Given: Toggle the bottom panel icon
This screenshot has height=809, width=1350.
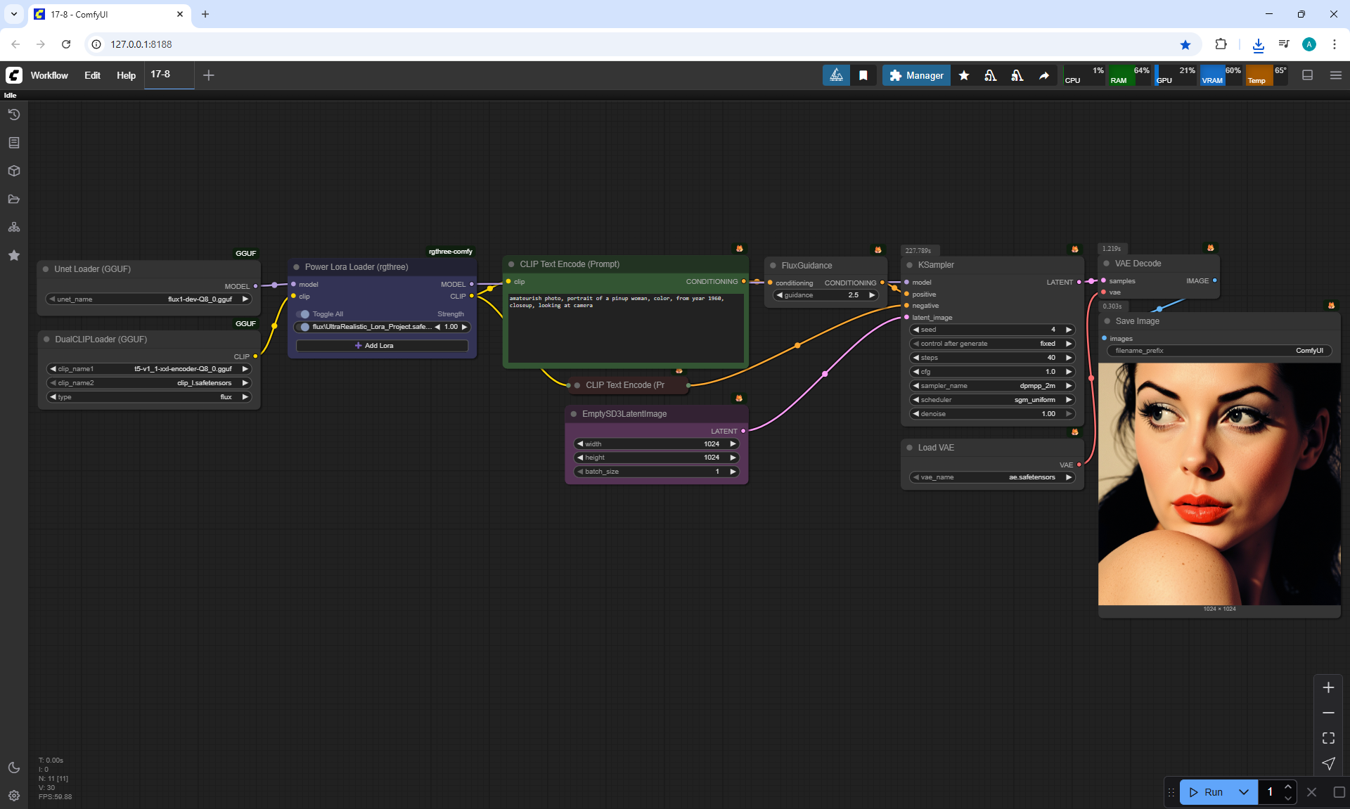Looking at the screenshot, I should (1307, 75).
